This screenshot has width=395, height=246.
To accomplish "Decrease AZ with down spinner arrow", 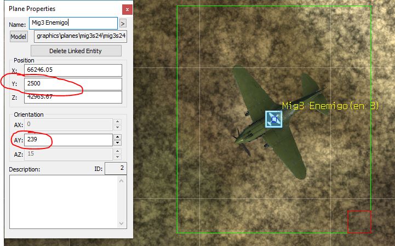I will pyautogui.click(x=117, y=157).
